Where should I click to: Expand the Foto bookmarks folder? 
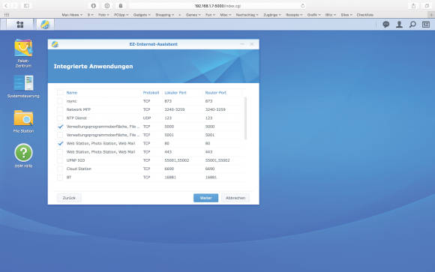click(103, 15)
